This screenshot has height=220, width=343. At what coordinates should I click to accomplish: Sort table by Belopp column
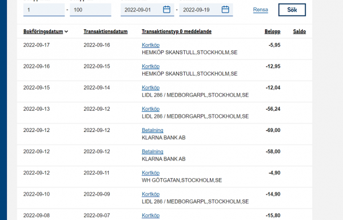[272, 31]
